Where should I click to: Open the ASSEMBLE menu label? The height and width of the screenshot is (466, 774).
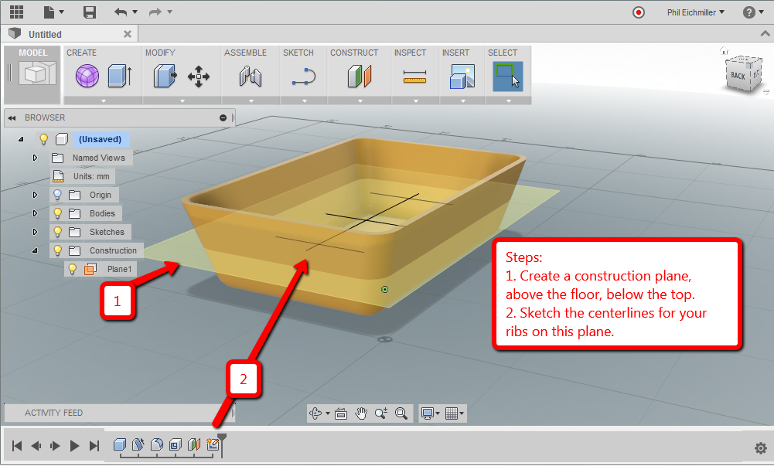245,53
